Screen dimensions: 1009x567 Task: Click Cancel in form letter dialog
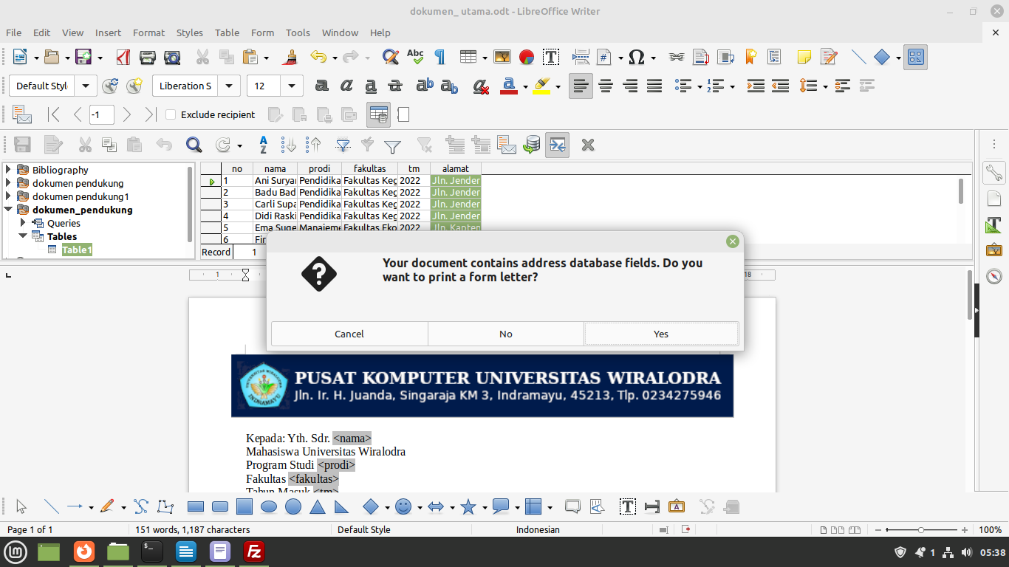point(349,334)
